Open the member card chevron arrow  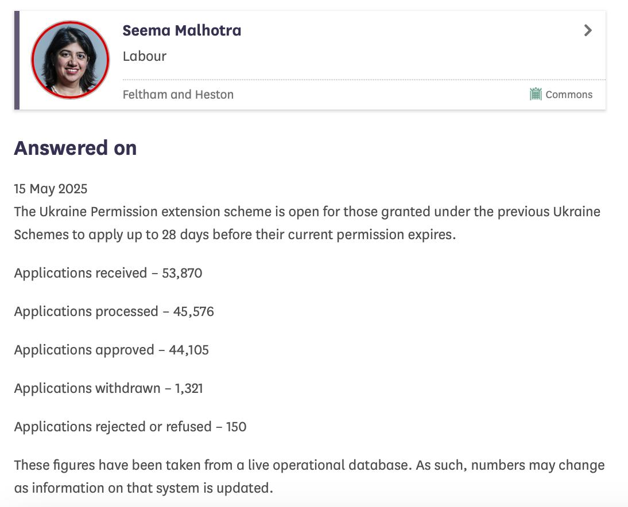pos(588,30)
